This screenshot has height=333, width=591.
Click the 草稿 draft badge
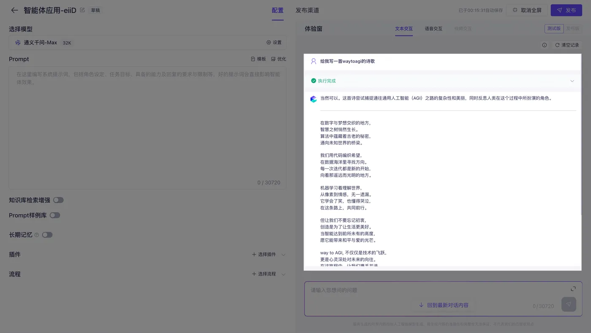95,10
